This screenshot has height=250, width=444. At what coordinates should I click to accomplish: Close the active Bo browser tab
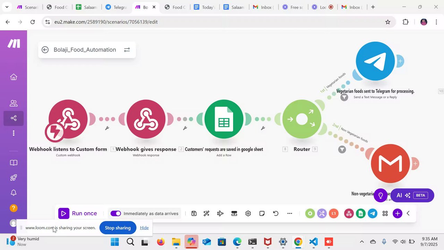(154, 7)
